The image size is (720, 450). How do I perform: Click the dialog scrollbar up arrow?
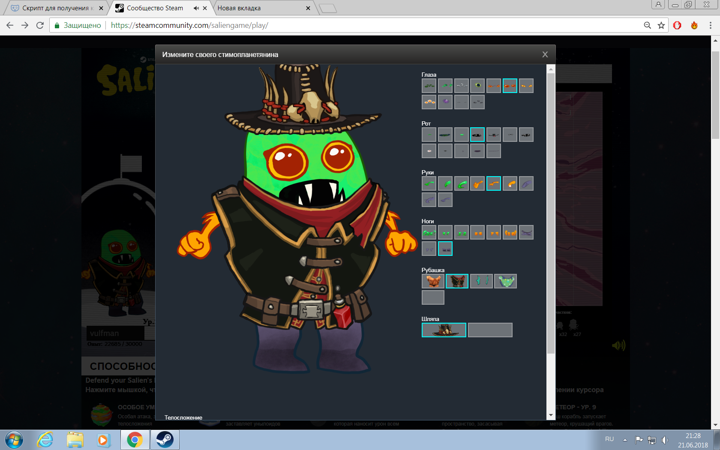click(x=551, y=69)
